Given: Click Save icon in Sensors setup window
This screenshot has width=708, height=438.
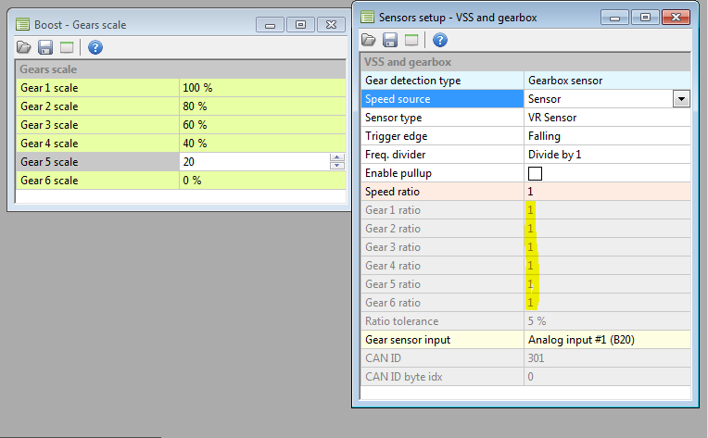Looking at the screenshot, I should point(390,40).
